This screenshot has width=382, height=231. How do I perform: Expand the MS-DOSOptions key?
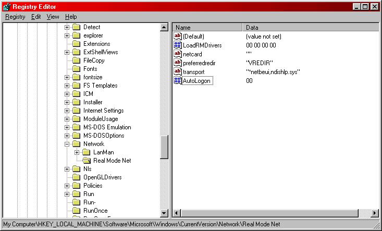pyautogui.click(x=67, y=136)
